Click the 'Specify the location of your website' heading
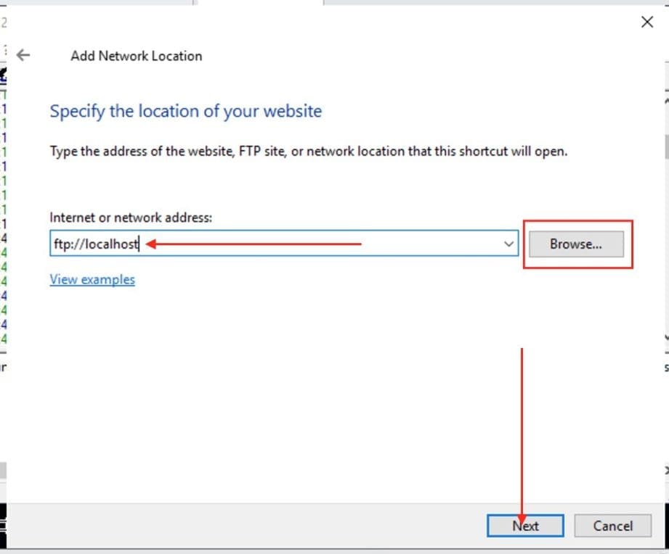669x554 pixels. (185, 112)
